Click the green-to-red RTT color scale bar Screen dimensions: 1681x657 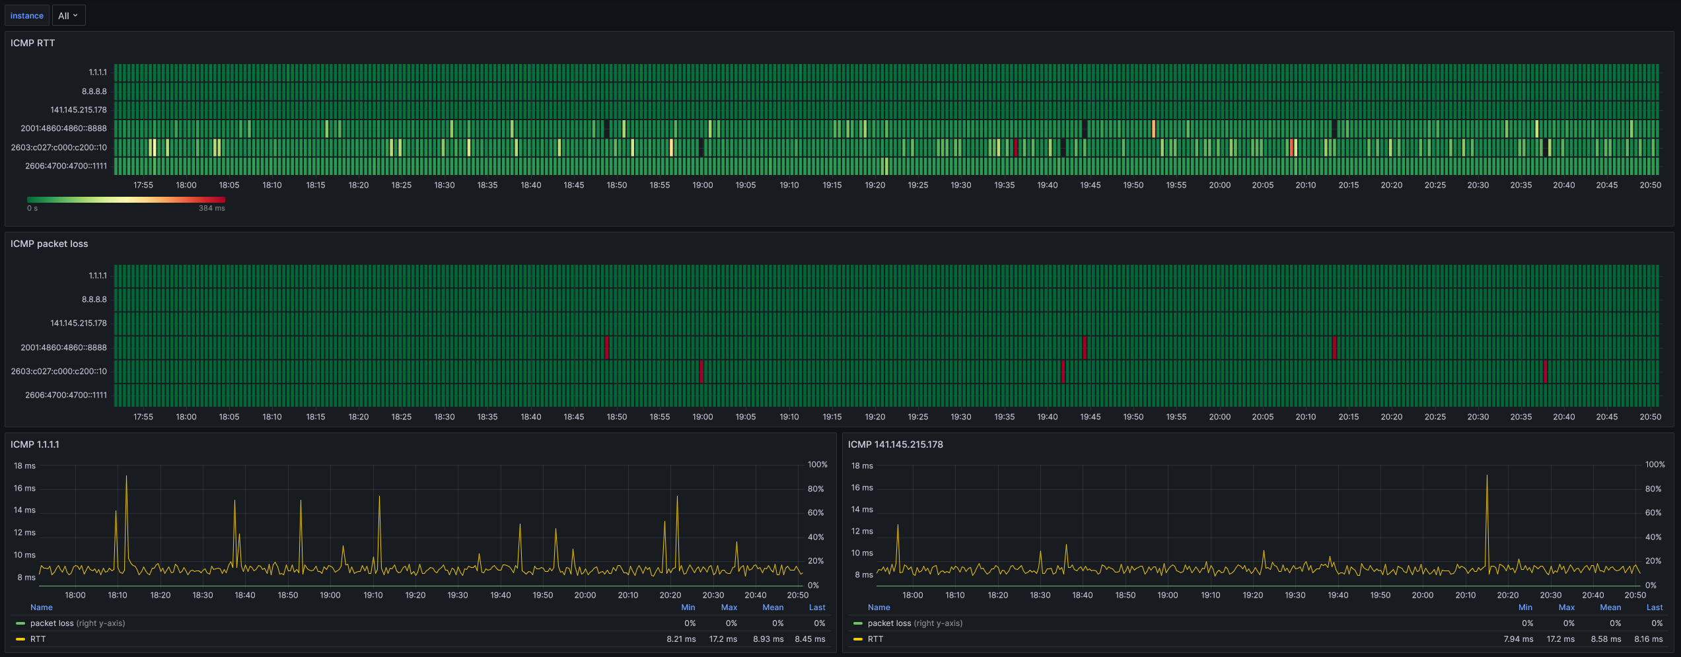(x=126, y=199)
